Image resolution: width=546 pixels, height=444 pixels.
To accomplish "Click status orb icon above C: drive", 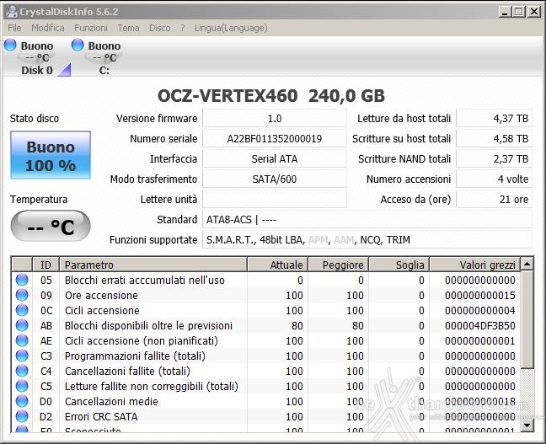I will coord(78,45).
